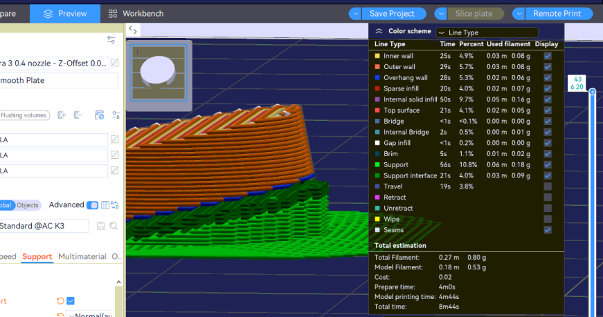Screen dimensions: 603x317
Task: Open the Standard @AC K3 preset dropdown
Action: (x=44, y=226)
